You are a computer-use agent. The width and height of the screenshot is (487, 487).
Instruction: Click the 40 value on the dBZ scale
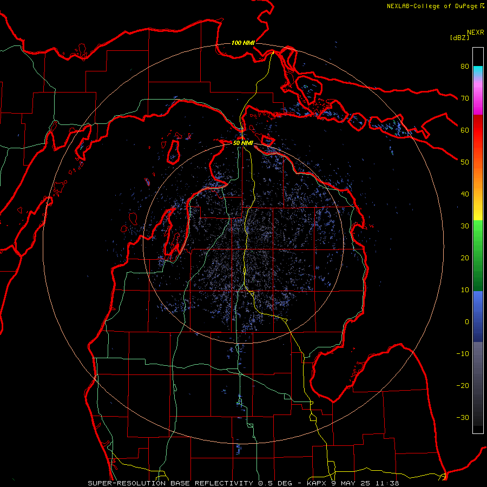click(x=465, y=194)
